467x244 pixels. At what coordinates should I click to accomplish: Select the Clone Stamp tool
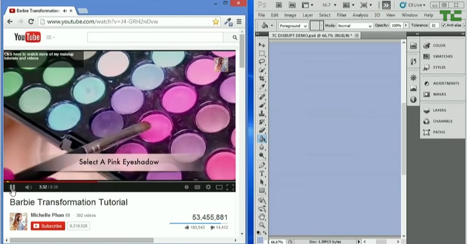(x=262, y=114)
